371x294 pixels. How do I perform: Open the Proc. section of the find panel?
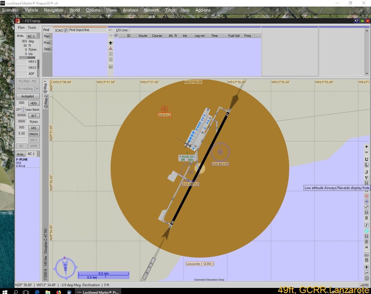[x=48, y=43]
